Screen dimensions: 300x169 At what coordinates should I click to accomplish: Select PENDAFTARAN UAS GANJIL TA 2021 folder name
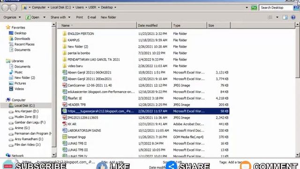94,60
